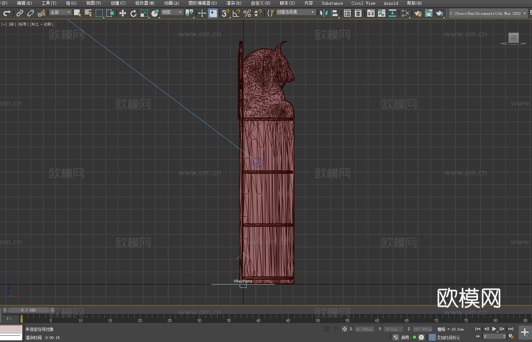The height and width of the screenshot is (342, 532).
Task: Click the 添加时间标记 add time tag button
Action: [x=449, y=337]
